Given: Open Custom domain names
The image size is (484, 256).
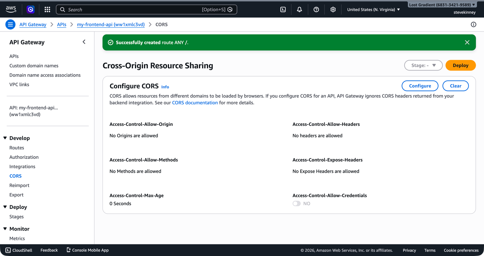Looking at the screenshot, I should tap(34, 66).
